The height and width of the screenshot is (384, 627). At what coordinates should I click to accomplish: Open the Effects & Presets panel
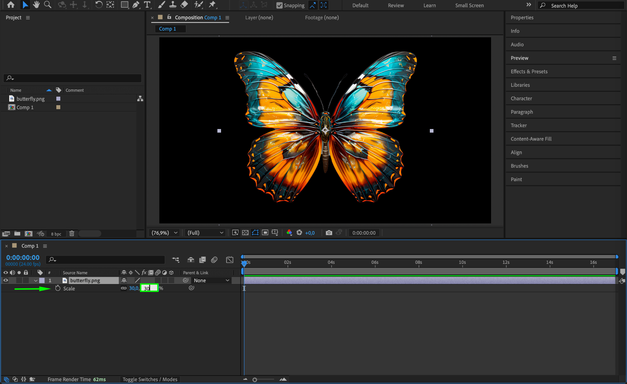point(529,71)
